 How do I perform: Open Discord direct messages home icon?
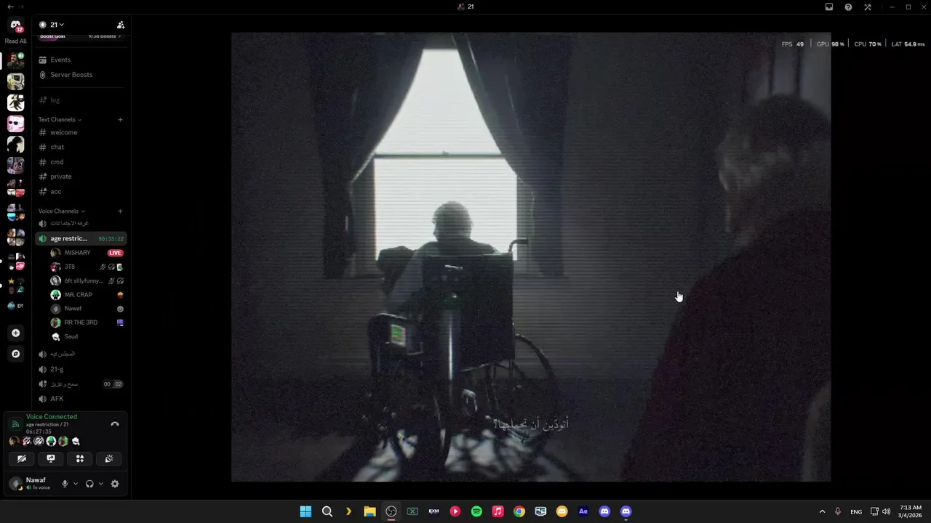tap(15, 25)
